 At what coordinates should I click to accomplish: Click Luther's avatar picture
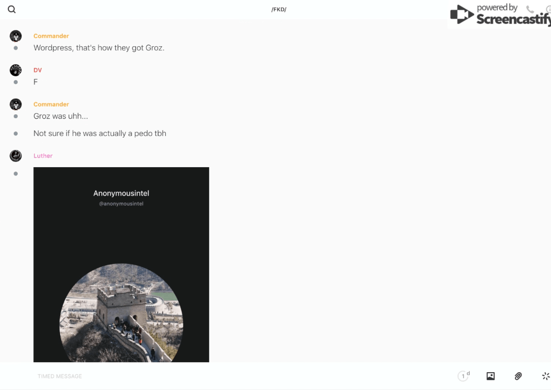point(16,156)
